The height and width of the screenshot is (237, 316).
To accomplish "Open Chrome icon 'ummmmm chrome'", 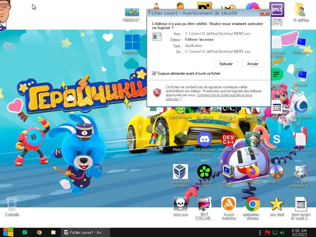I will pyautogui.click(x=252, y=208).
